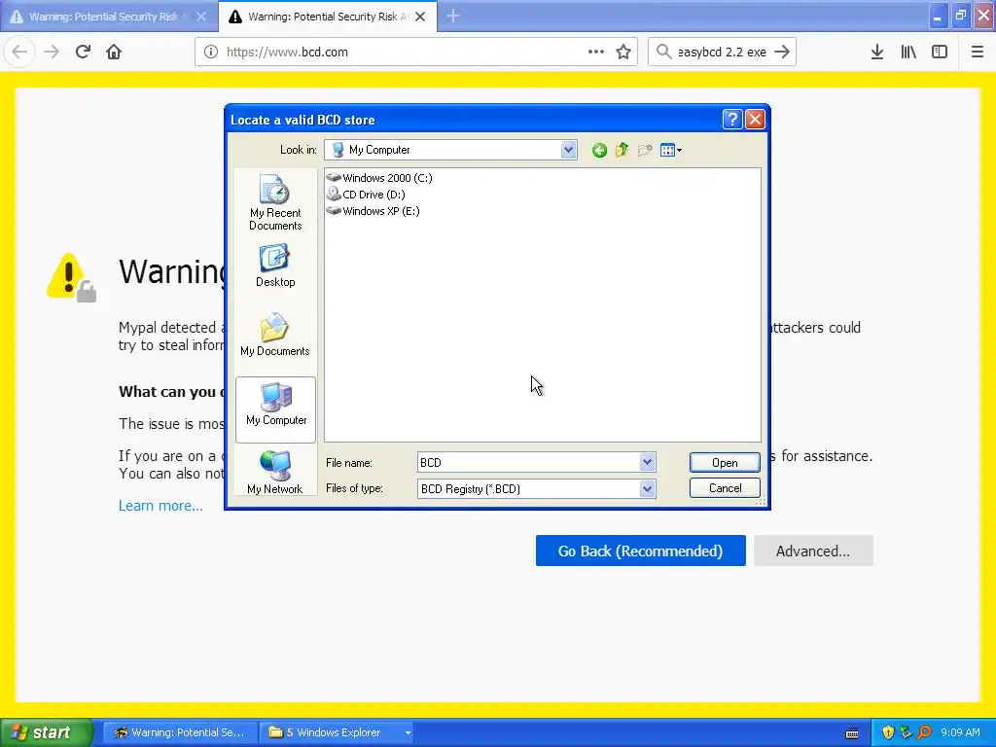The width and height of the screenshot is (996, 747).
Task: Go to last folder visited in dialog
Action: coord(599,151)
